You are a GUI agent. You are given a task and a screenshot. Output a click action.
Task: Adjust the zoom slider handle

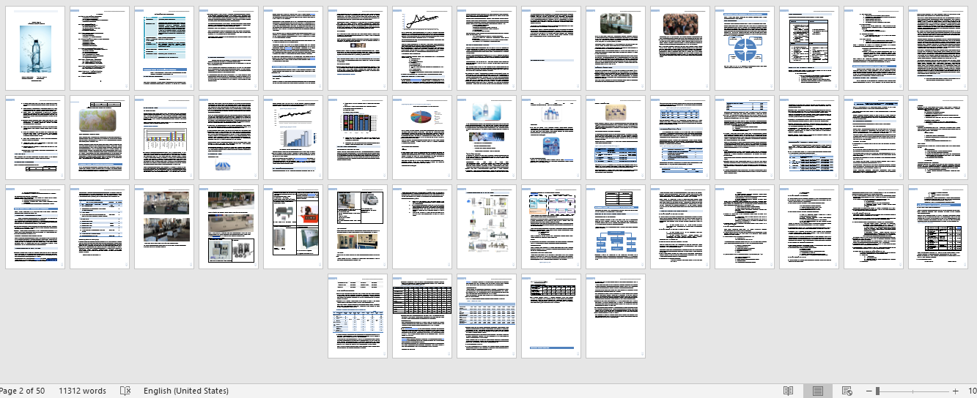pos(877,391)
